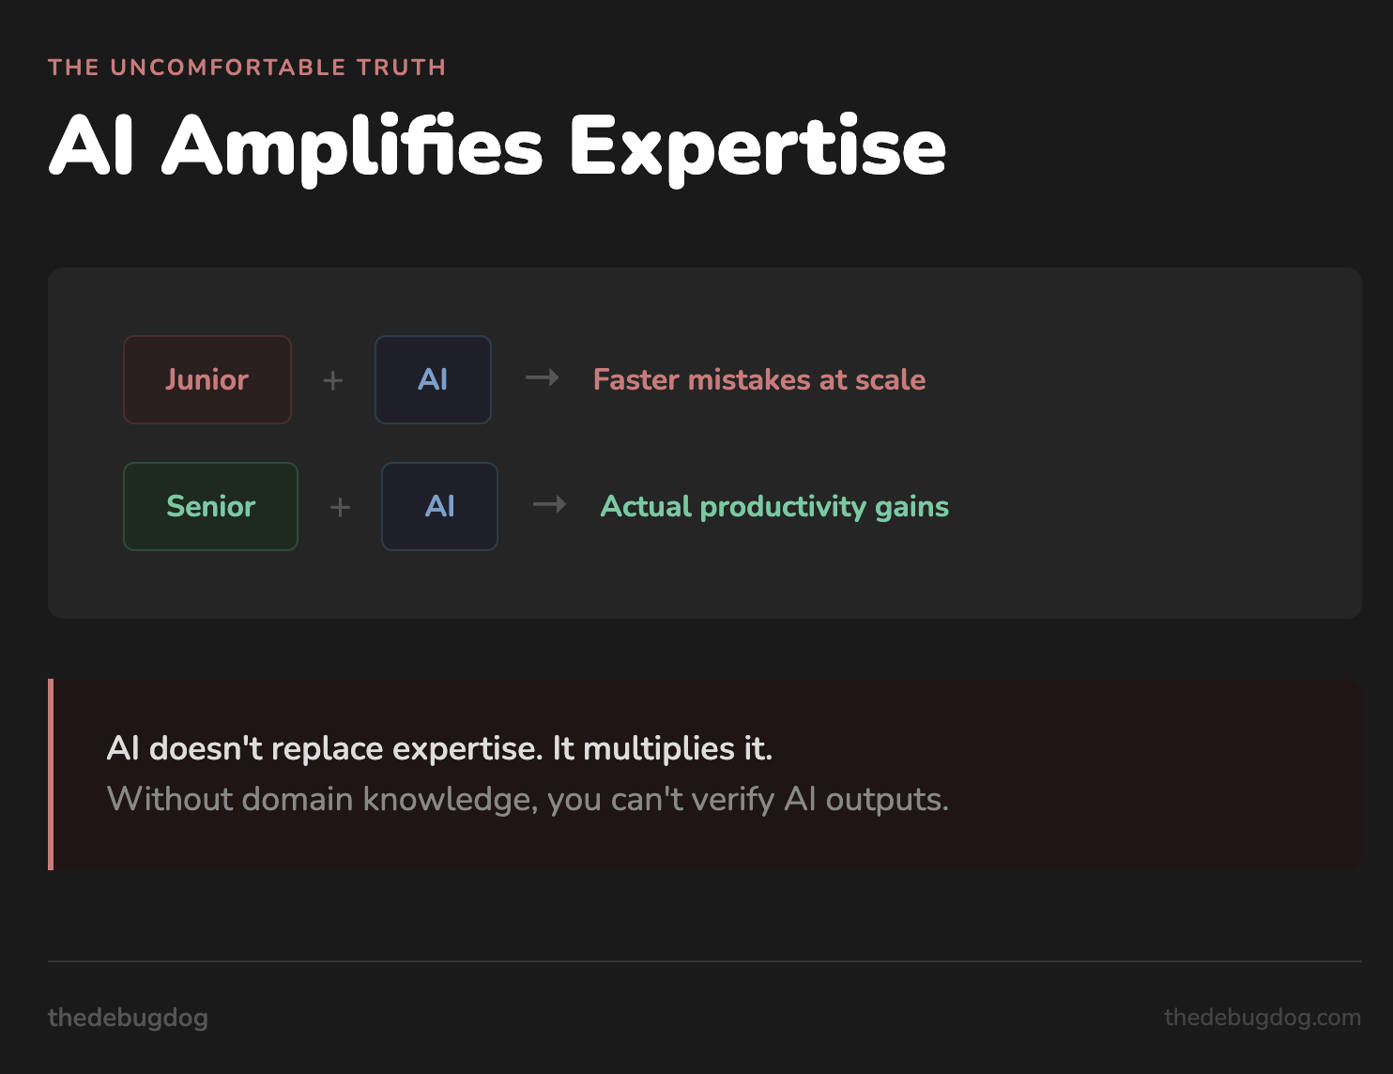Click the Faster mistakes at scale text
Viewport: 1393px width, 1074px height.
pyautogui.click(x=758, y=379)
